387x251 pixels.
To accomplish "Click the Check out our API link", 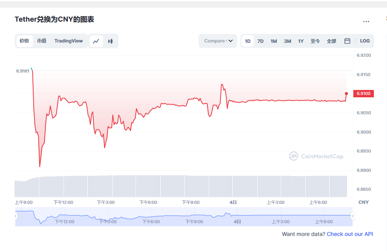I will 350,234.
